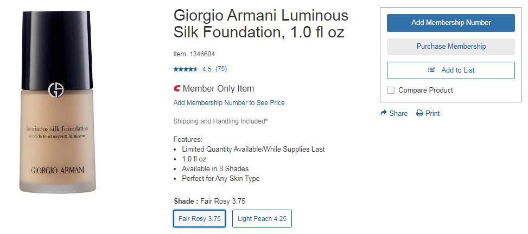Click the Armani emblem on the bottle
This screenshot has width=528, height=234.
(x=56, y=90)
